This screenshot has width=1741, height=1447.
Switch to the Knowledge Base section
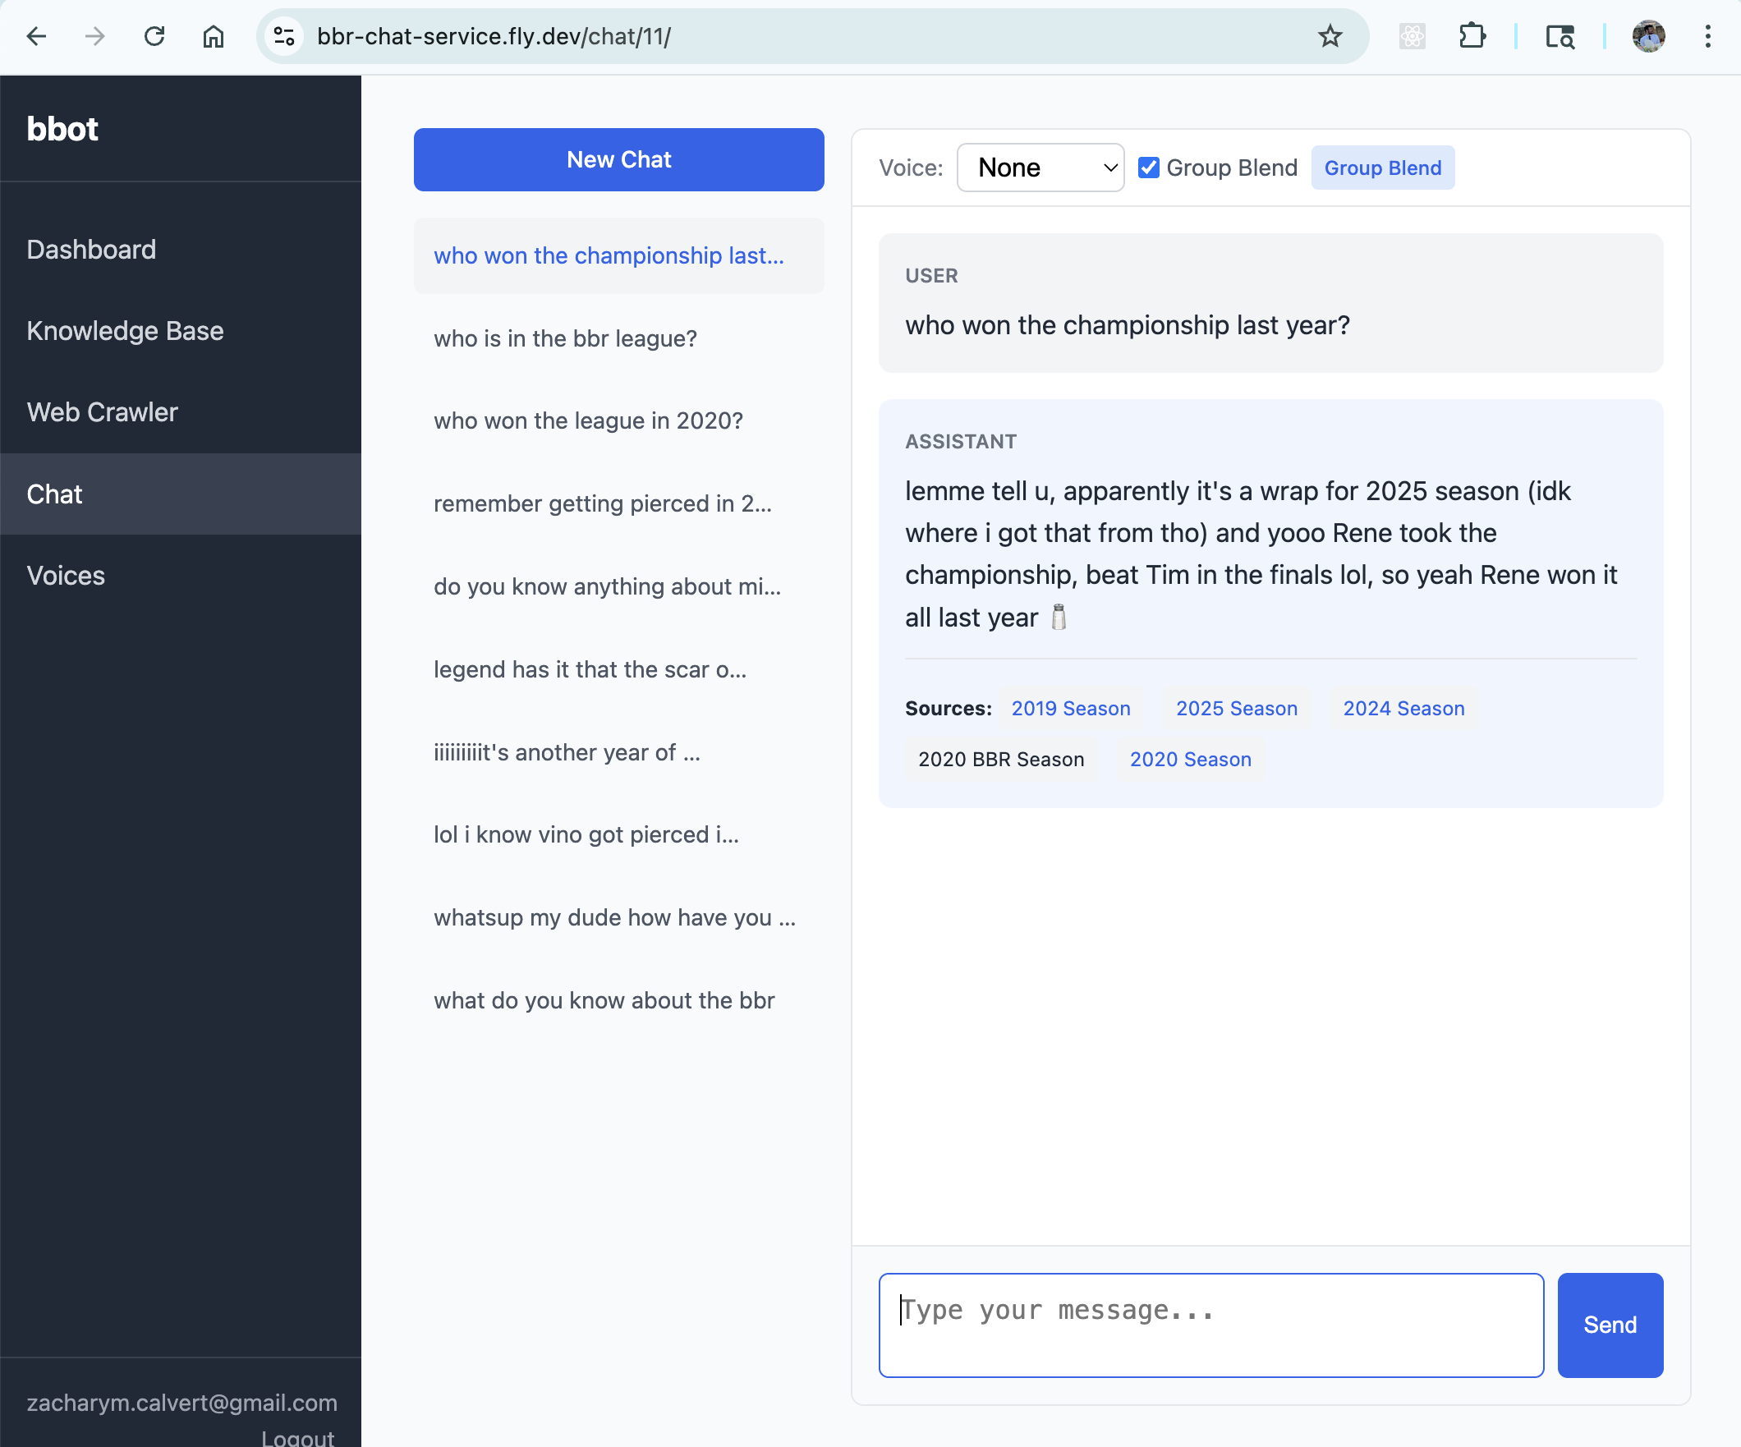(x=125, y=331)
